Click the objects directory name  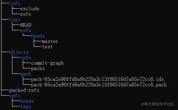(19, 52)
